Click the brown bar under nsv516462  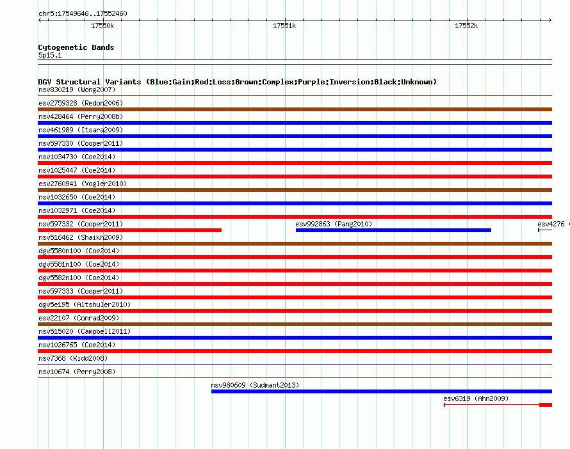tap(295, 244)
